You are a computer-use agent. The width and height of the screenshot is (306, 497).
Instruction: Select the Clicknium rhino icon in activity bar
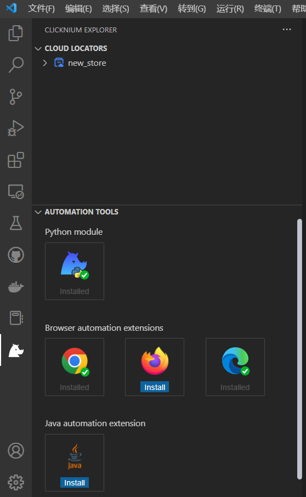pos(16,350)
